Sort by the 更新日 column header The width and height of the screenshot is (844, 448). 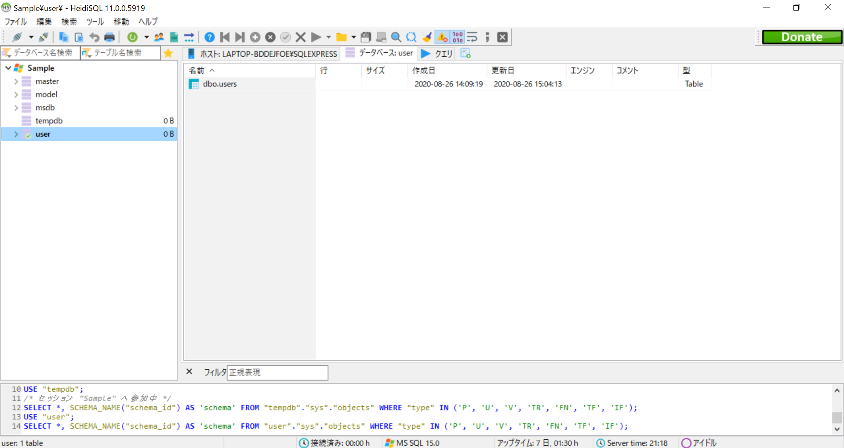[526, 71]
